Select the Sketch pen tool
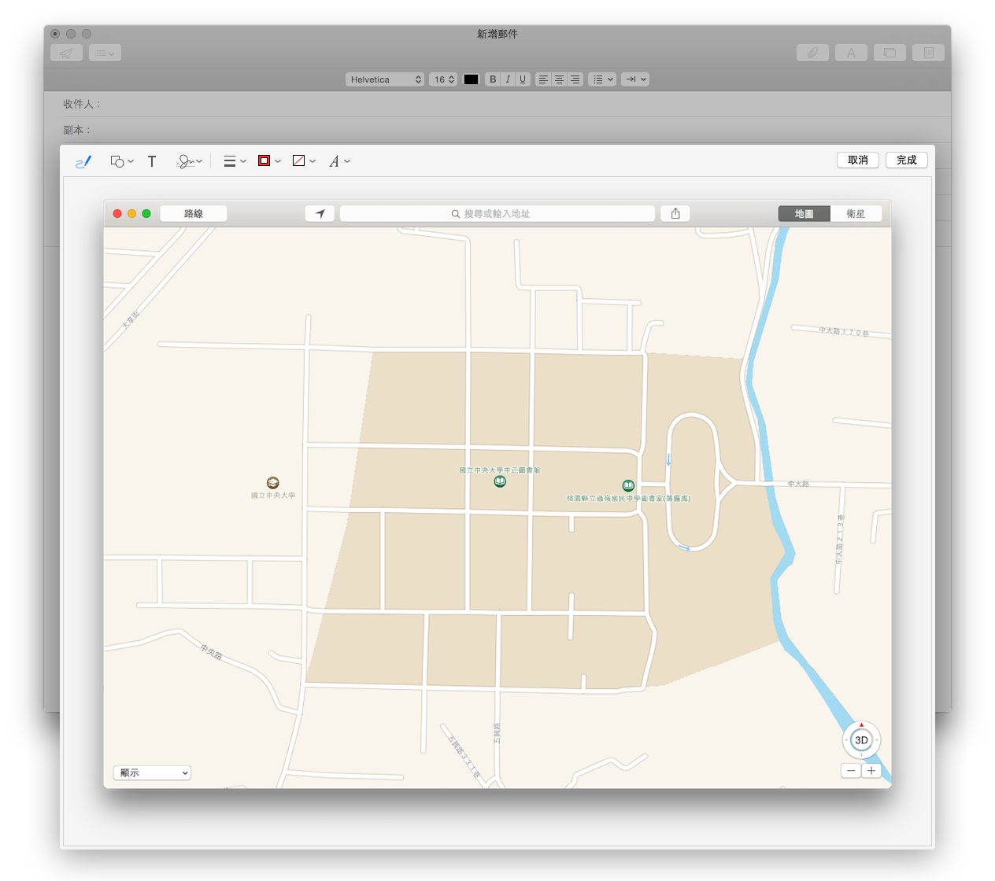Image resolution: width=995 pixels, height=881 pixels. click(83, 161)
